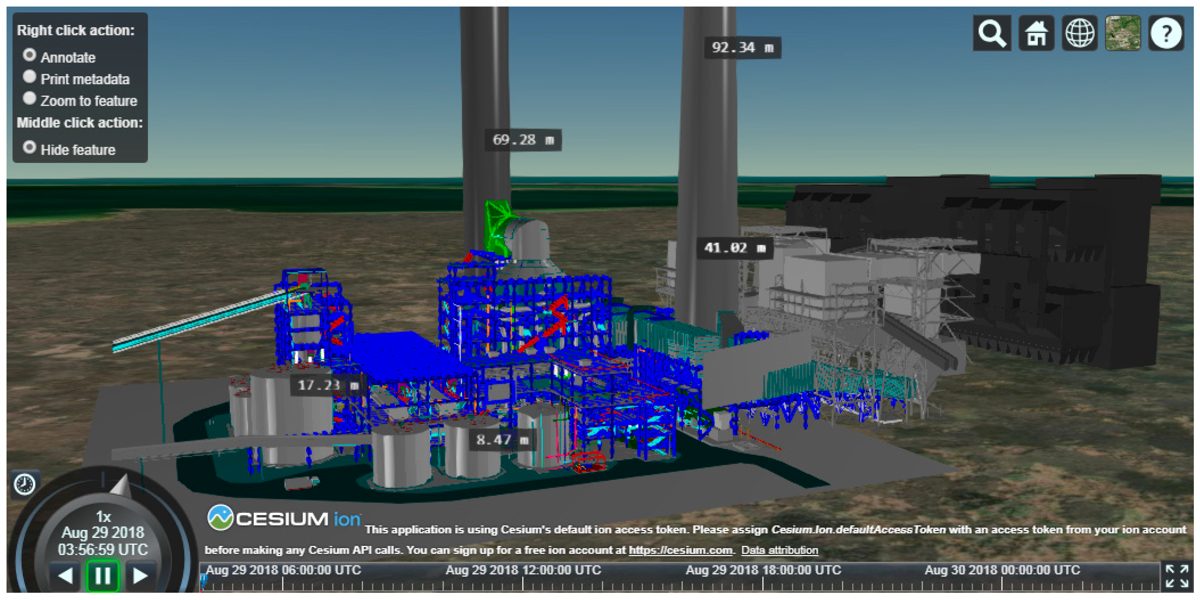This screenshot has height=600, width=1200.
Task: Play the animation in reverse
Action: (66, 576)
